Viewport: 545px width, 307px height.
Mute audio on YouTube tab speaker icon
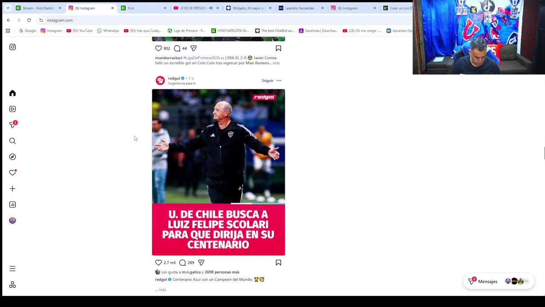(211, 8)
